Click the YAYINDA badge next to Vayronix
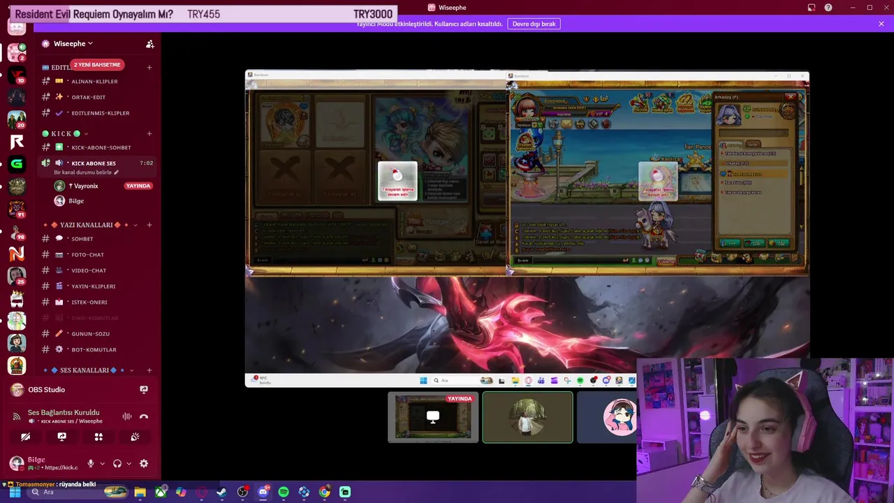 click(x=138, y=186)
